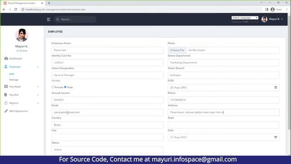The height and width of the screenshot is (164, 291).
Task: Select the Female gender radio button
Action: (53, 87)
